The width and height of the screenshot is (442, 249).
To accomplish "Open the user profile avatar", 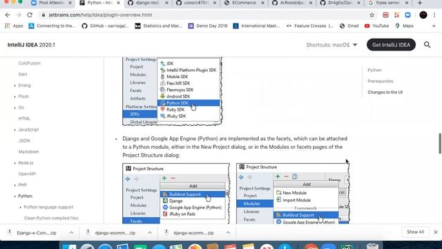I will click(423, 15).
